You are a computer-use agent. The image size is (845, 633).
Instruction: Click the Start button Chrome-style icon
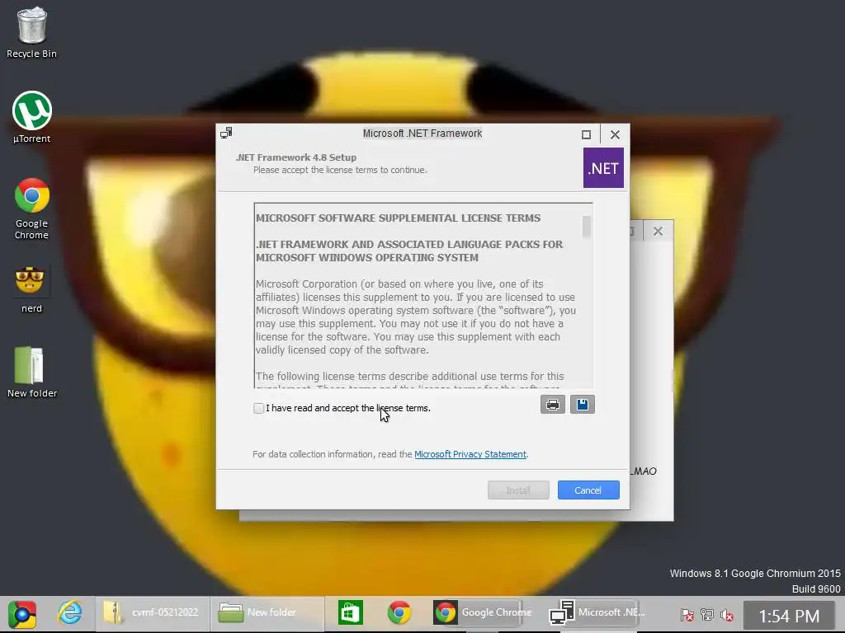pos(21,614)
